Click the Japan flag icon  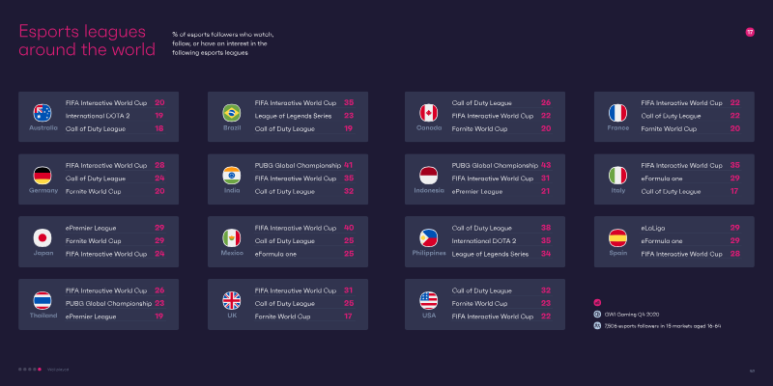[43, 238]
